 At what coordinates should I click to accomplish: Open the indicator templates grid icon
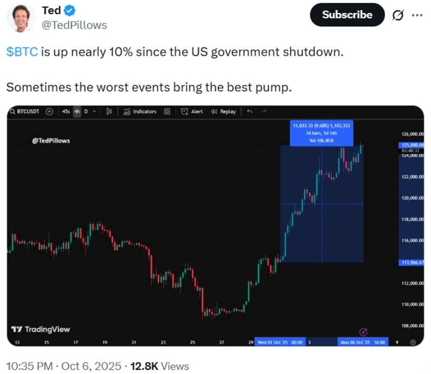coord(167,111)
